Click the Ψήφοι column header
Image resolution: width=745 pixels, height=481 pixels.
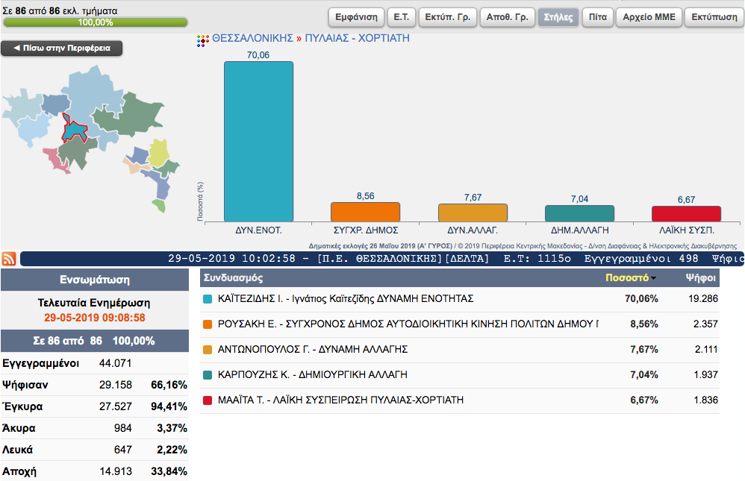(x=700, y=277)
